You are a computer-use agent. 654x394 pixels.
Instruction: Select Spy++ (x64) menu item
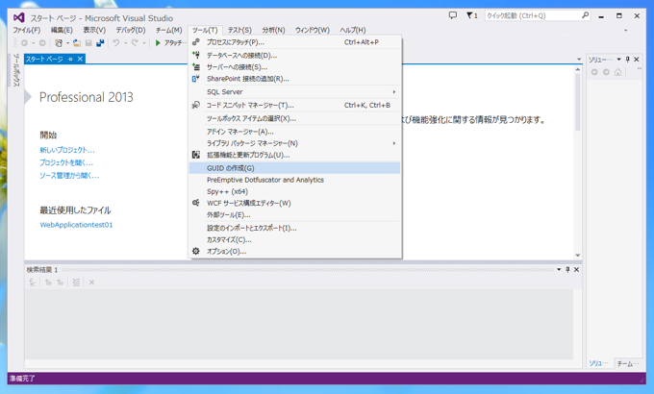click(294, 191)
